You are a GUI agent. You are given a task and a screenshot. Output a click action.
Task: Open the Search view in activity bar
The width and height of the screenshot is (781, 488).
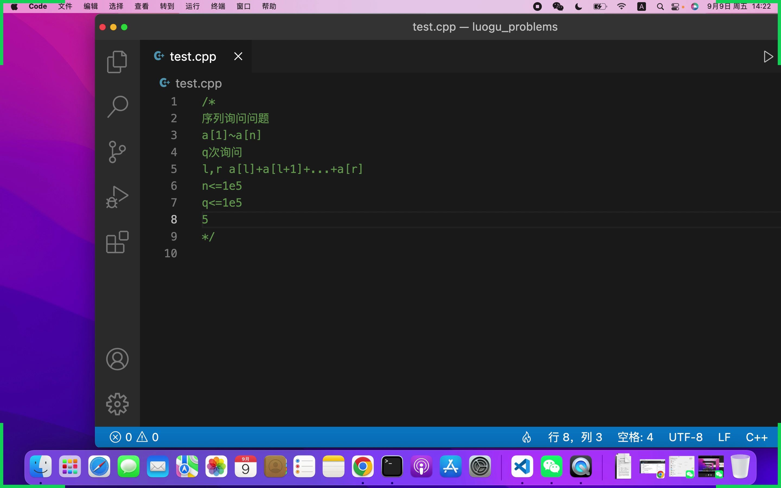click(x=117, y=107)
